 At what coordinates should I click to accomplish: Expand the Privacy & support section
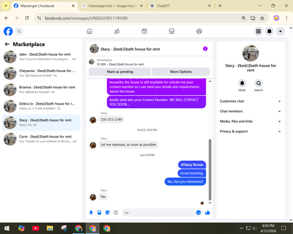250,132
